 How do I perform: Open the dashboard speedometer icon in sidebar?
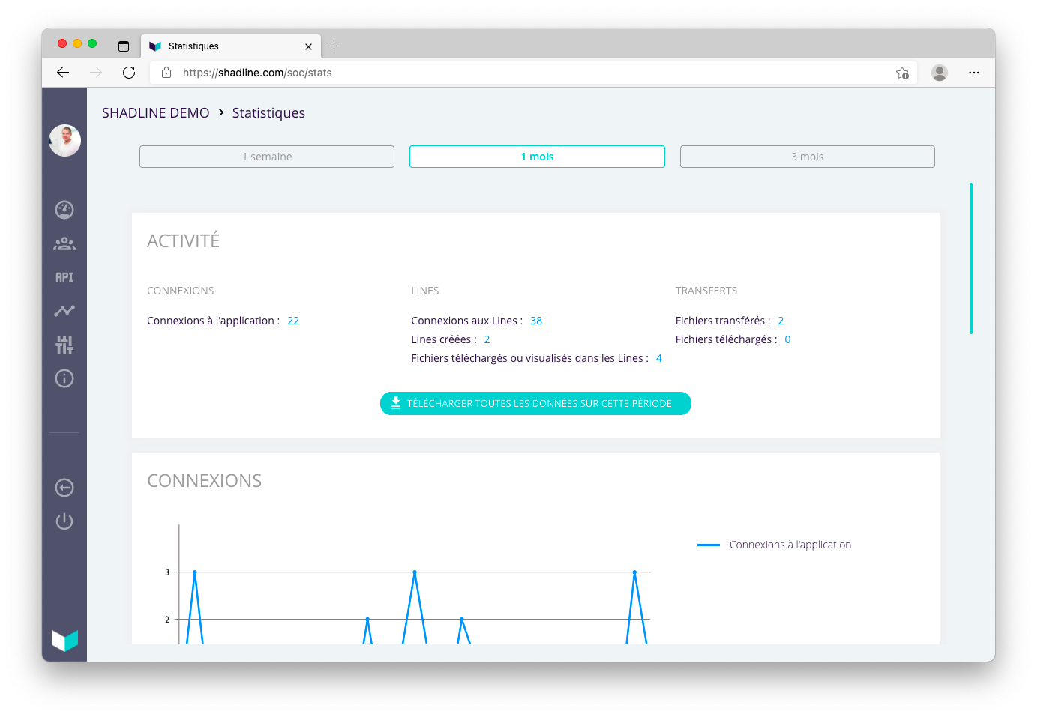coord(64,210)
